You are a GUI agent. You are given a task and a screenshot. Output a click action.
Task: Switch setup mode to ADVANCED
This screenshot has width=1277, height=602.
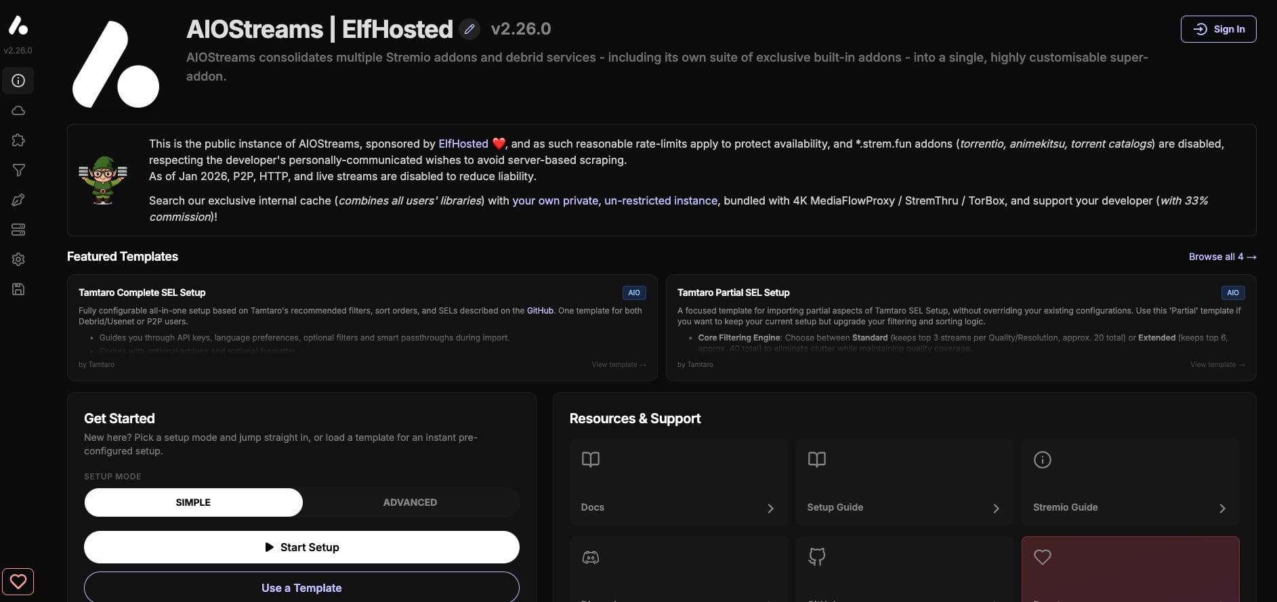click(x=410, y=502)
